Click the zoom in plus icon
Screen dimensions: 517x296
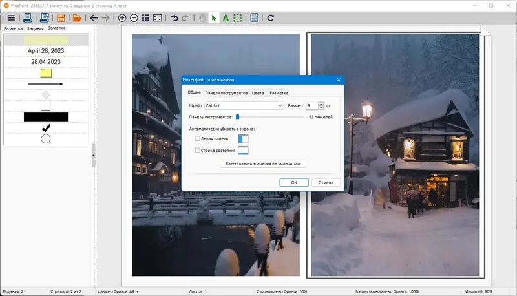click(x=122, y=18)
